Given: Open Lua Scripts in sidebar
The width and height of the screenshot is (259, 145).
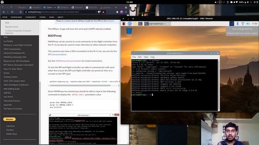Looking at the screenshot, I should (8, 41).
